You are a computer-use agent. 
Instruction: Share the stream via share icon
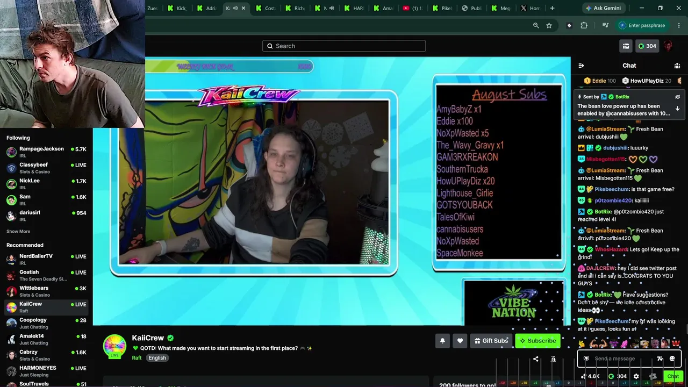pos(535,359)
